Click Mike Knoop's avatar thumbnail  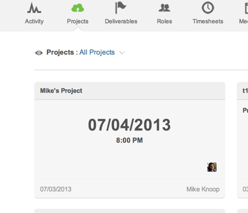click(212, 167)
